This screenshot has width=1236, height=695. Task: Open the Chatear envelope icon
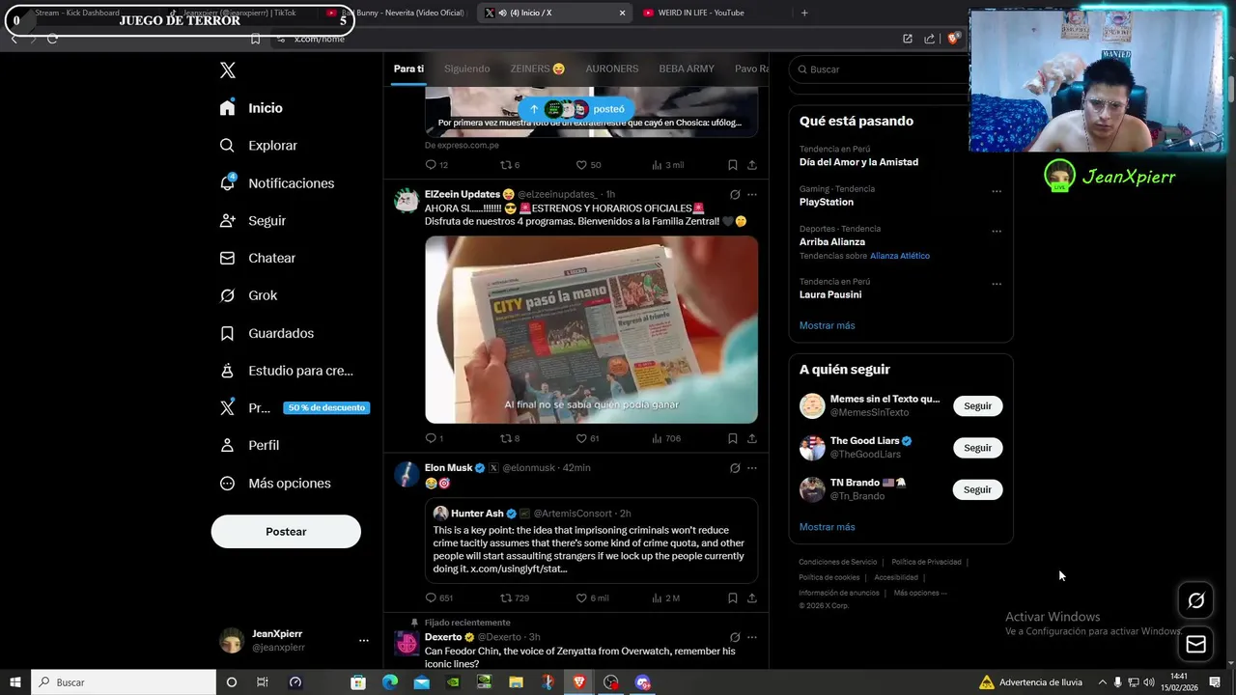point(227,258)
